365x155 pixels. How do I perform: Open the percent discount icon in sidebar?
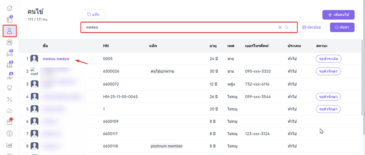(9, 100)
